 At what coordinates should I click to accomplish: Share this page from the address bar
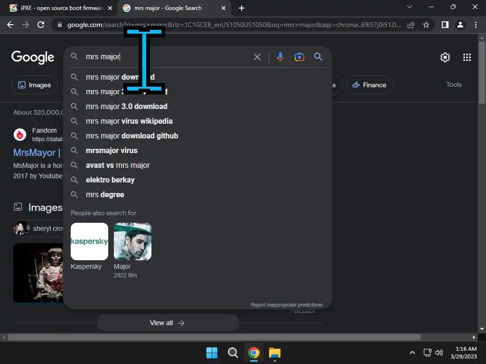[x=411, y=25]
